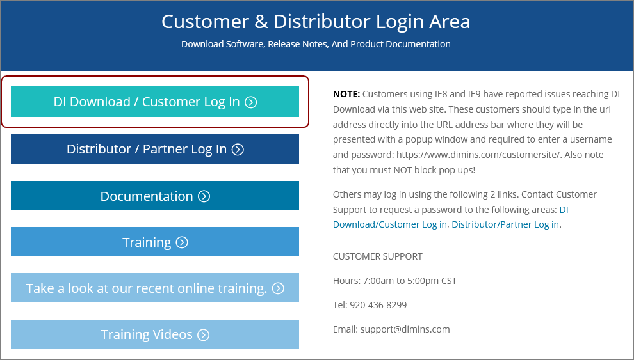Click Hours: 7:00am to 5:00pm CST text
634x360 pixels.
pos(395,281)
